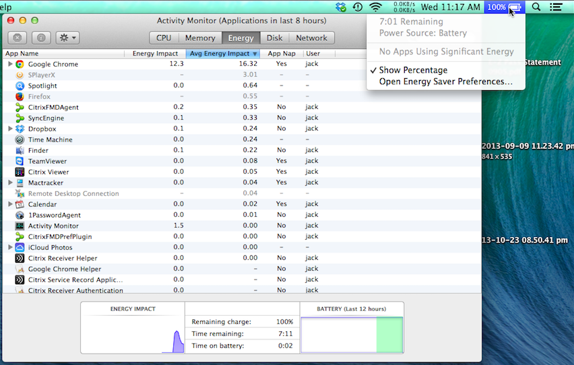Viewport: 574px width, 365px height.
Task: Sort by App Nap column
Action: point(282,53)
